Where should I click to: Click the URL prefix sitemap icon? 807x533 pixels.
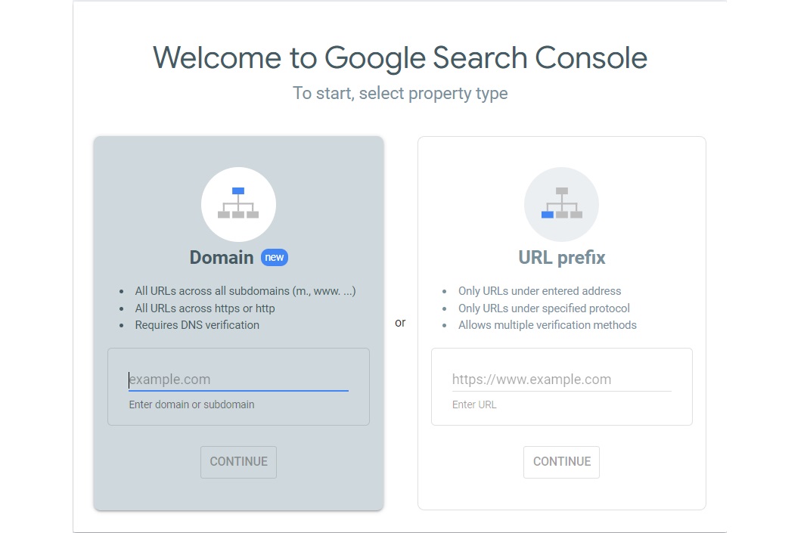(561, 203)
